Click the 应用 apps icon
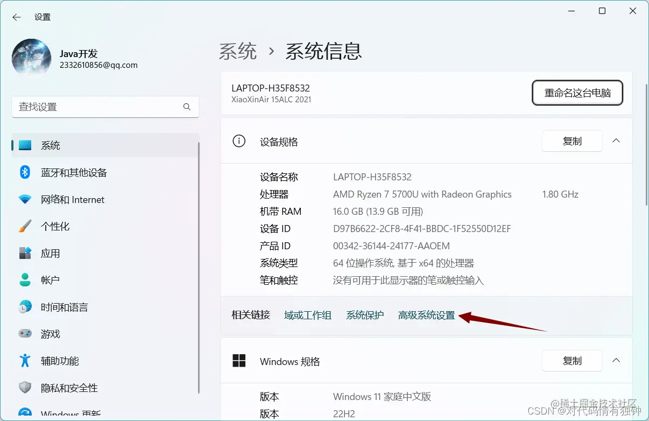 click(25, 253)
